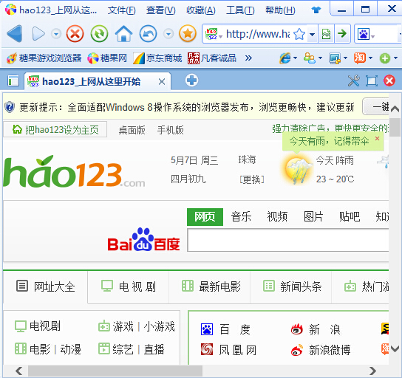Open a new tab with blue plus icon
This screenshot has height=378, width=402.
click(192, 80)
